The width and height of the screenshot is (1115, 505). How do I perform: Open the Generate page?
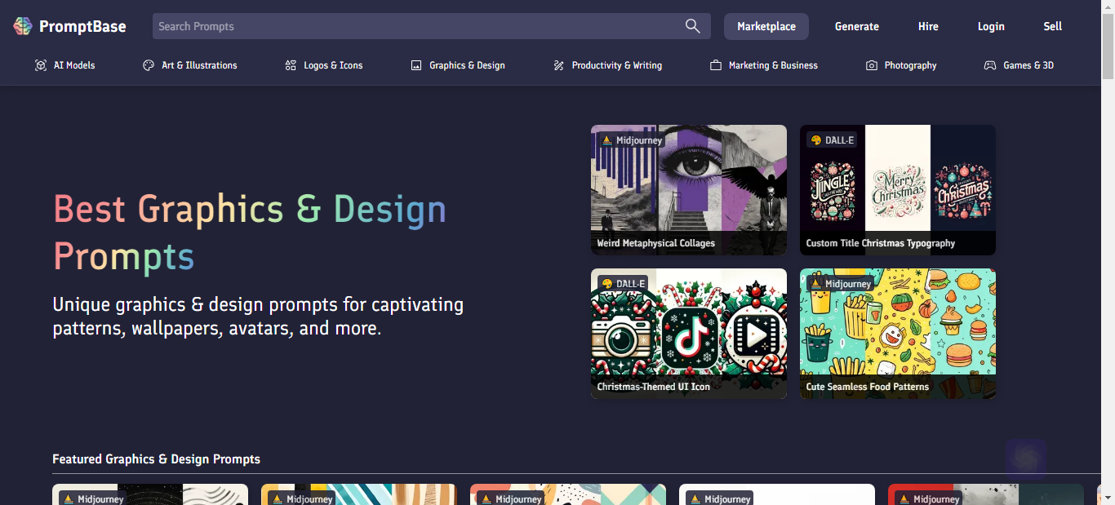point(857,26)
